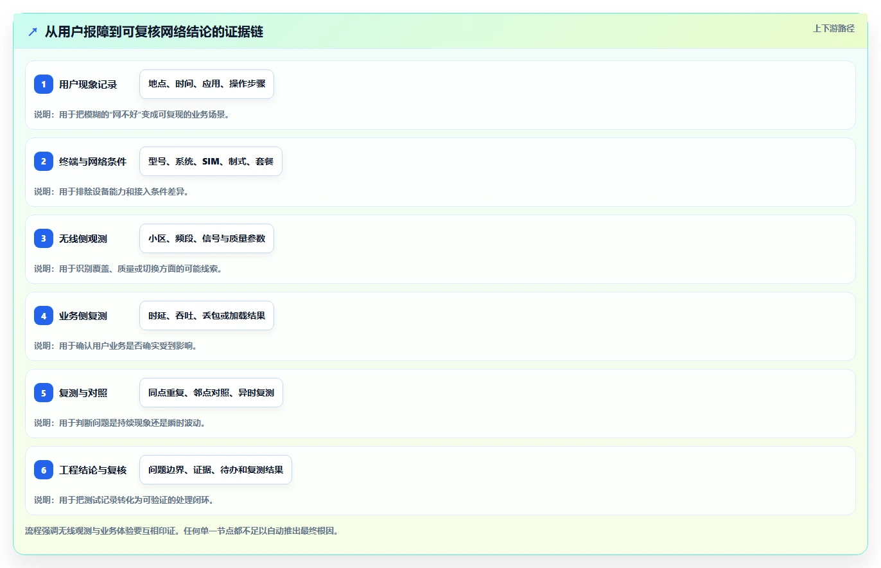Click the 工程结论与复核 step title
Viewport: 881px width, 568px height.
[92, 470]
